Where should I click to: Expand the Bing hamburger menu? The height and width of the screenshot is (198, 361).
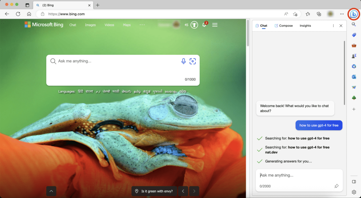(215, 25)
